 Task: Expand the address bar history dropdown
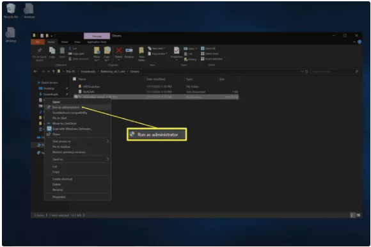[302, 72]
